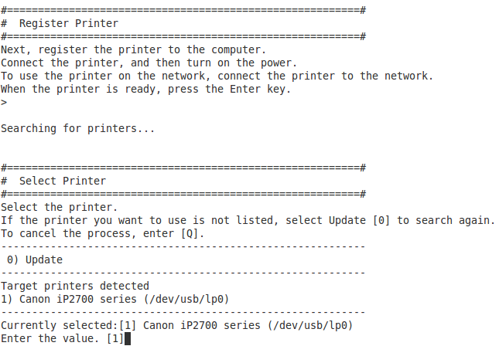The image size is (499, 346).
Task: Click the "Select Printer" heading text
Action: click(x=63, y=181)
